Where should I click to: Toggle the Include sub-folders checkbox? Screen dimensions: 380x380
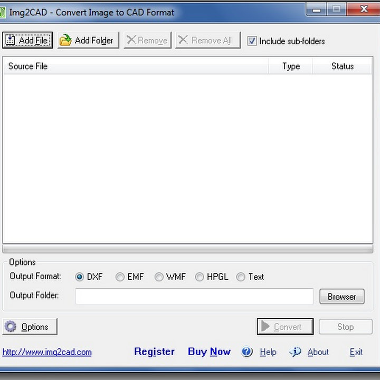pyautogui.click(x=252, y=41)
